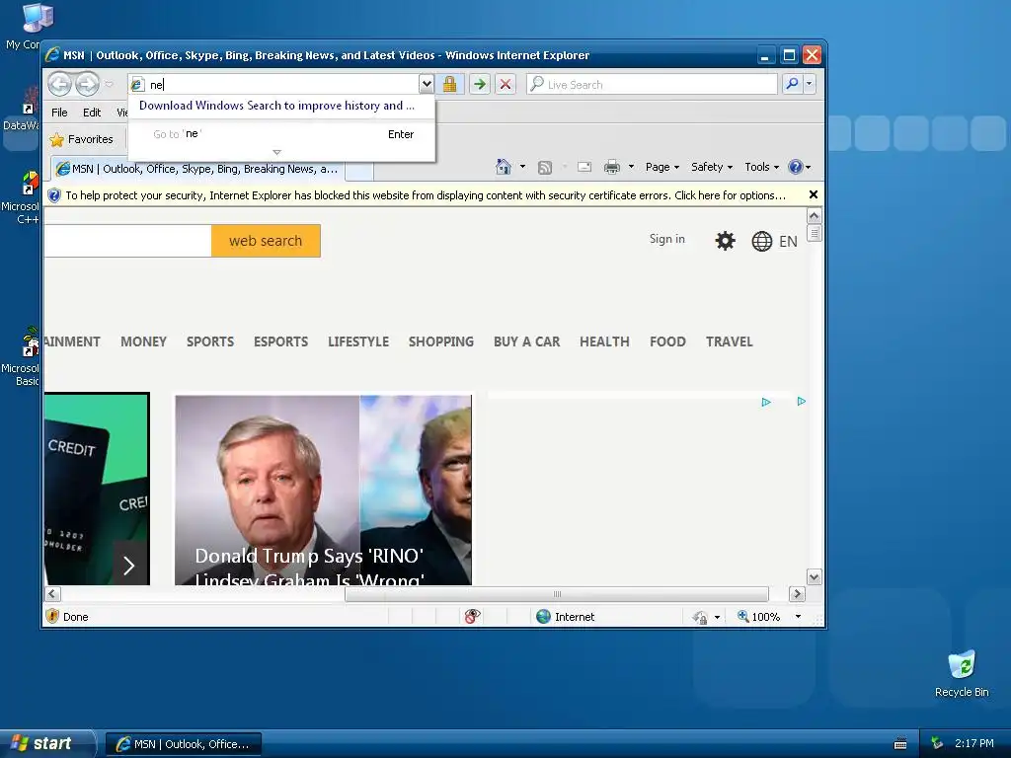Open the TRAVEL section
This screenshot has width=1011, height=758.
tap(730, 341)
